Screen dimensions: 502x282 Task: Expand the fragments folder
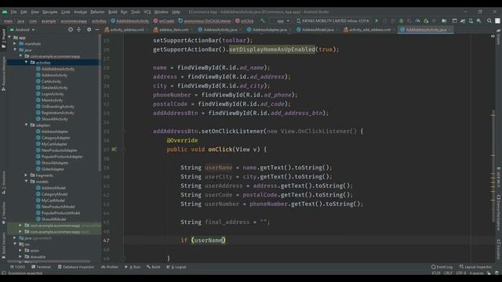26,175
